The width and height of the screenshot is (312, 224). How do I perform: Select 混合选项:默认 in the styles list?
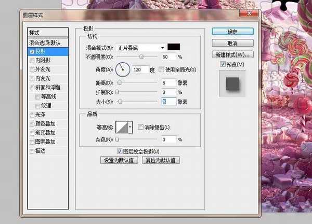(48, 43)
